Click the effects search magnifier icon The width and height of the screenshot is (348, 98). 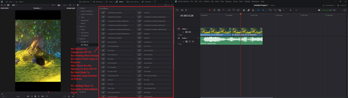(x=166, y=5)
